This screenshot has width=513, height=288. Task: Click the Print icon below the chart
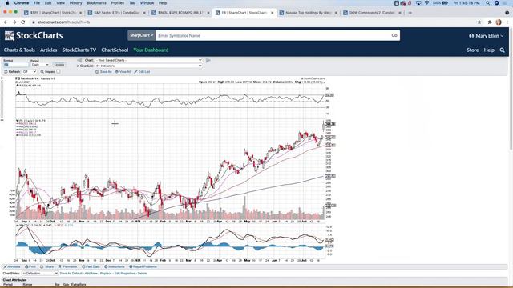click(26, 266)
